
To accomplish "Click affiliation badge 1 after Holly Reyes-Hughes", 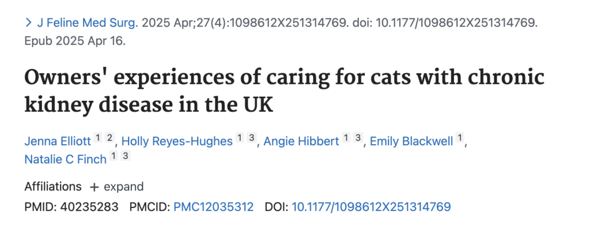I will click(x=240, y=138).
